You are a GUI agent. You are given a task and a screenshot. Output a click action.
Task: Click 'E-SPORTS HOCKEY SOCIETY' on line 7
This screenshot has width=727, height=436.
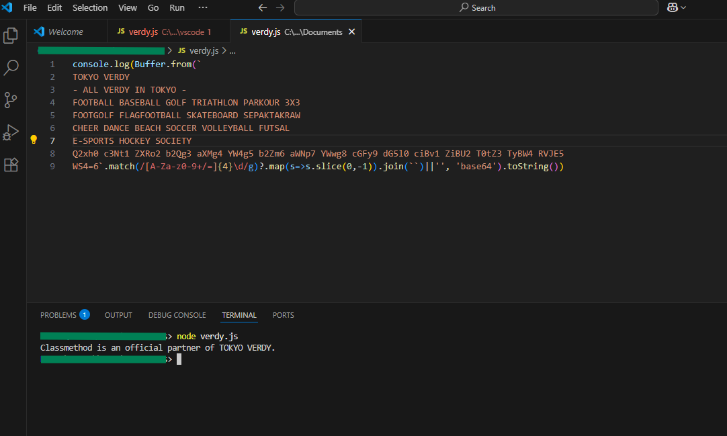[132, 141]
